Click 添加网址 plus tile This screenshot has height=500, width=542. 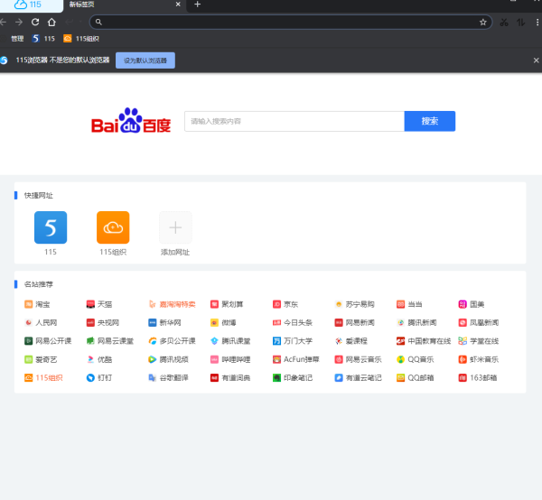coord(175,227)
